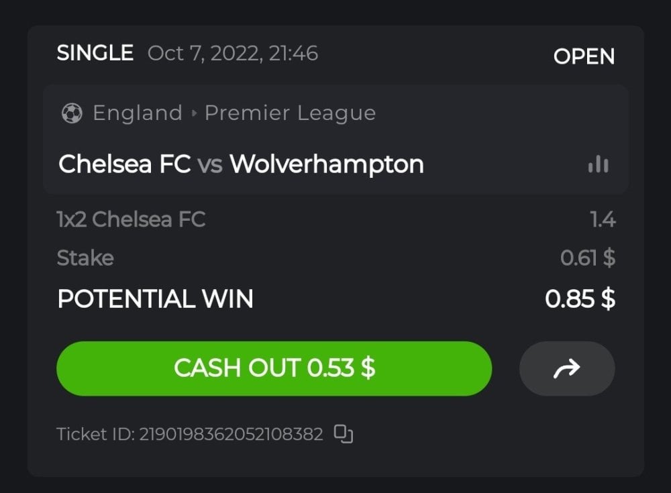Click the Chelsea FC team name
Screen dimensions: 671x493
point(125,164)
